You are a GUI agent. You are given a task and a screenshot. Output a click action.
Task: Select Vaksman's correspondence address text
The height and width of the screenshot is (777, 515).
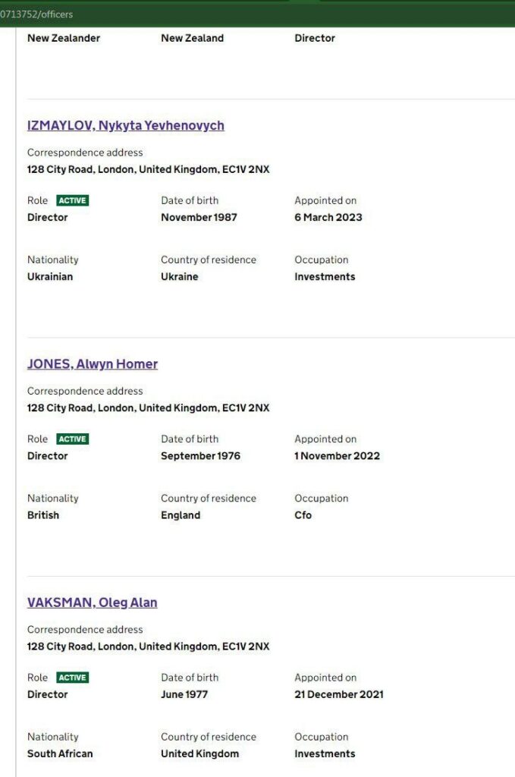[149, 646]
